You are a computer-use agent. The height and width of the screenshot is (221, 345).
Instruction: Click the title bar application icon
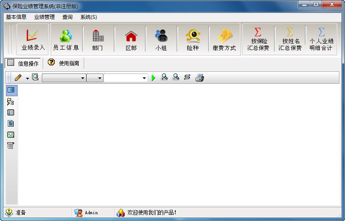pyautogui.click(x=7, y=6)
